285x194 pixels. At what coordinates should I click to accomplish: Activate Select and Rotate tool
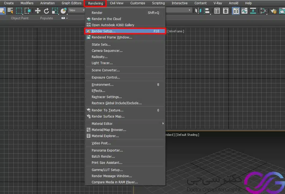coord(46,11)
